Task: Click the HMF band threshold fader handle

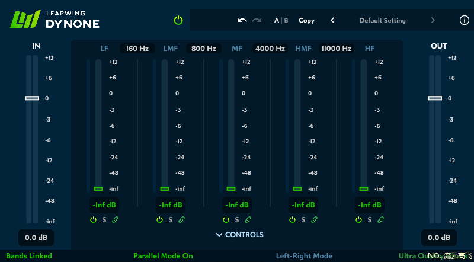Action: (297, 188)
